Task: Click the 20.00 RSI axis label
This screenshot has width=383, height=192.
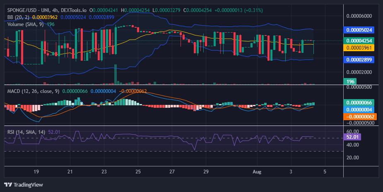Action: [353, 158]
